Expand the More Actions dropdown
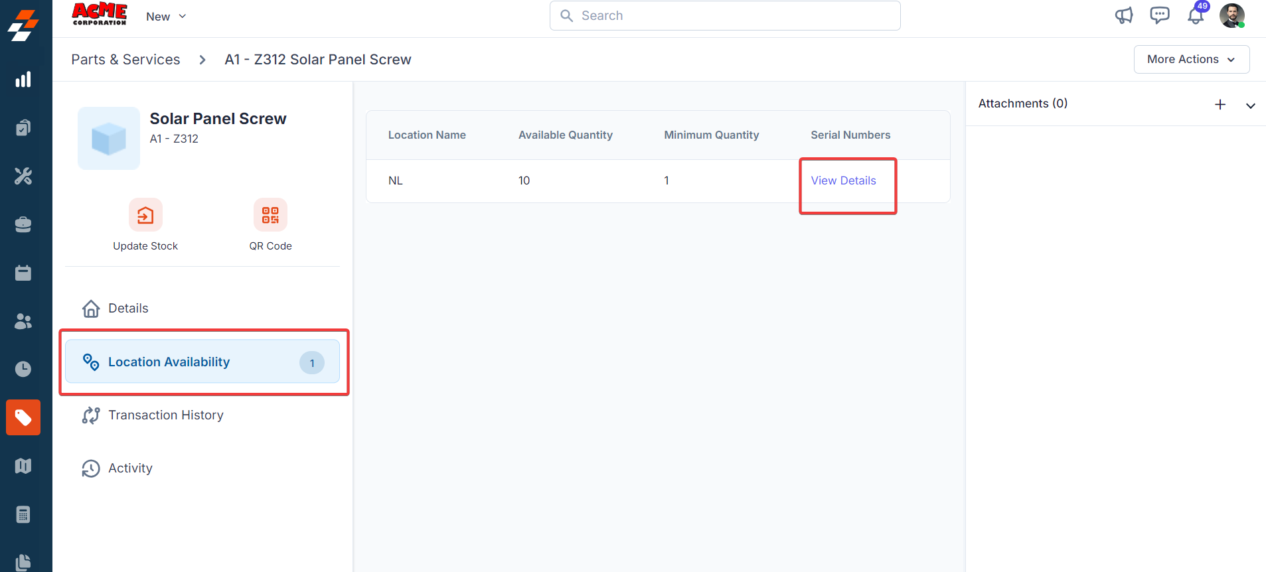Screen dimensions: 1266x572 pos(1191,59)
